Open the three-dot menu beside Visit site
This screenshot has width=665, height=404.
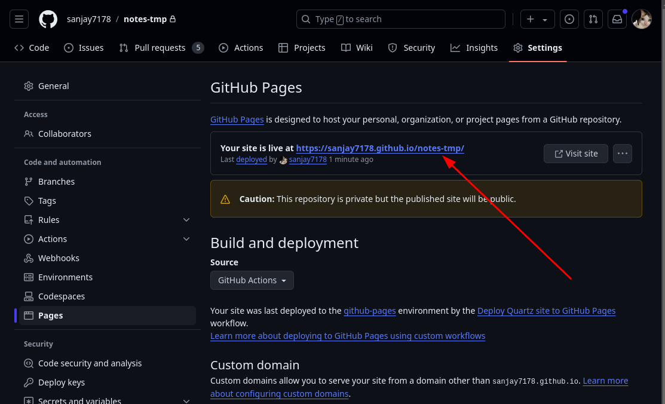coord(623,154)
